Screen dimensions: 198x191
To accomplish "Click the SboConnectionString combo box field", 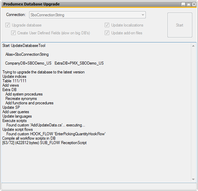I will click(x=87, y=15).
